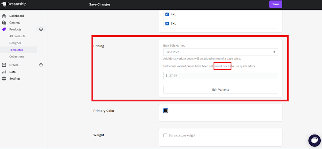Create new order with plus icon
The width and height of the screenshot is (322, 149).
pyautogui.click(x=41, y=65)
